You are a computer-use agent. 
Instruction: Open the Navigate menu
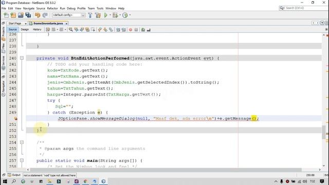click(29, 8)
